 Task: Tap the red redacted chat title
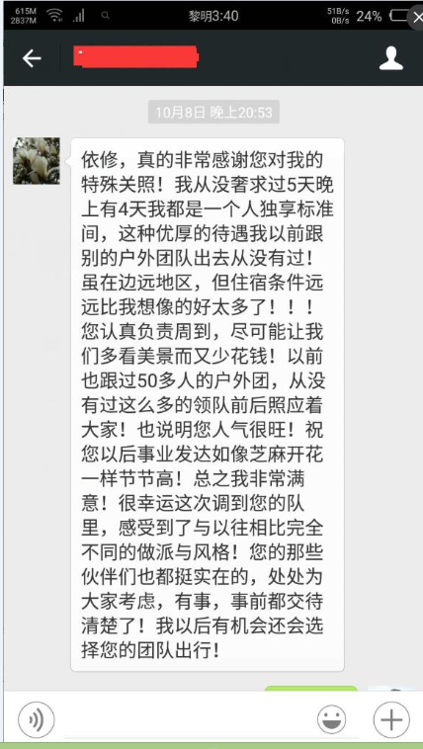[135, 57]
